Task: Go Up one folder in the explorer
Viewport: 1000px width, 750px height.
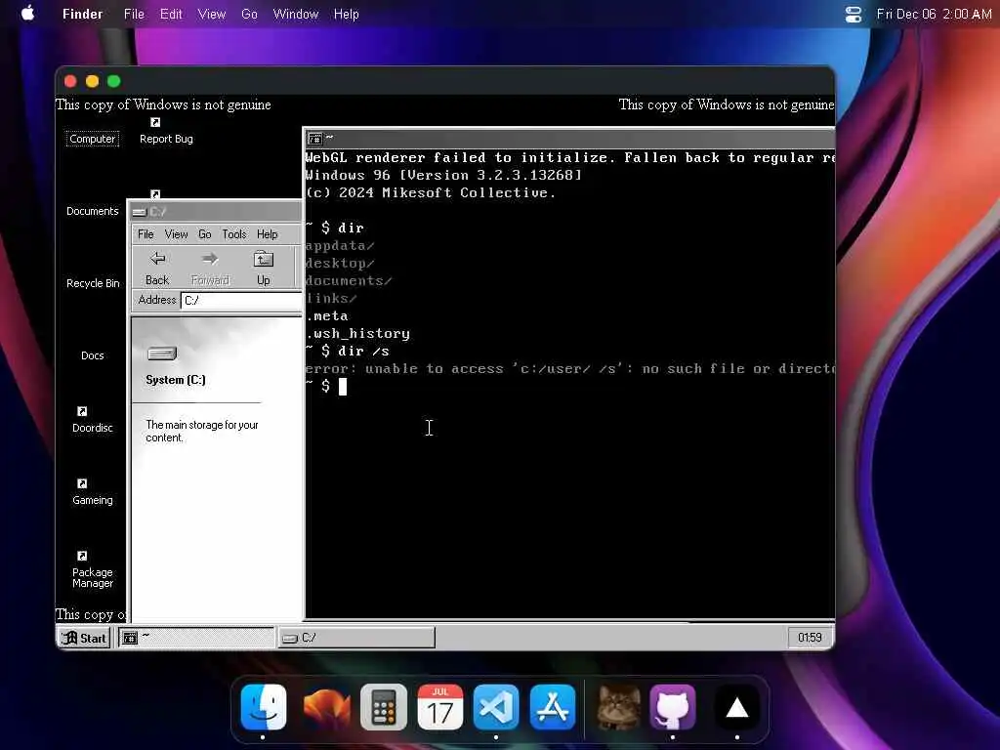Action: (x=264, y=268)
